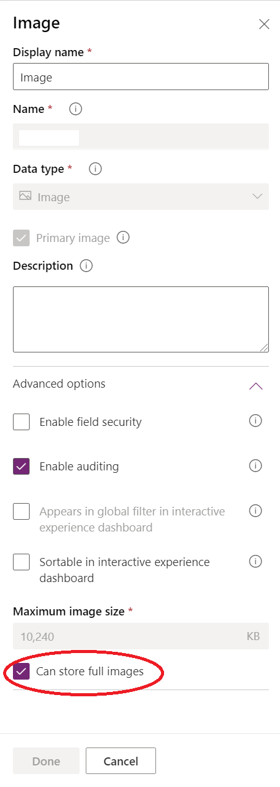
Task: Click the Cancel button
Action: pos(121,761)
